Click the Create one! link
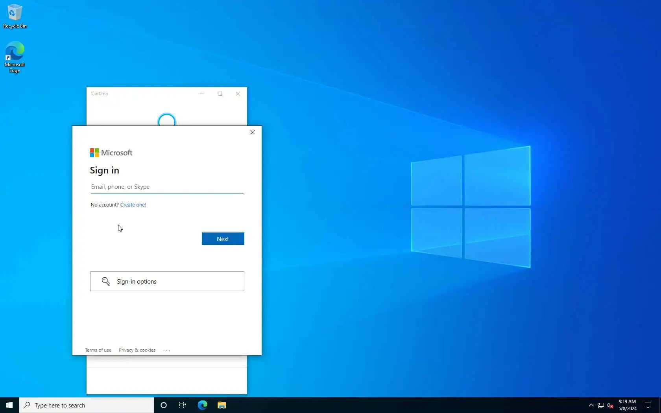The width and height of the screenshot is (661, 413). [133, 205]
